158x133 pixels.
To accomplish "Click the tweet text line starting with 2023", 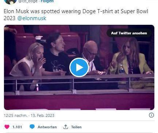I will point(25,18).
